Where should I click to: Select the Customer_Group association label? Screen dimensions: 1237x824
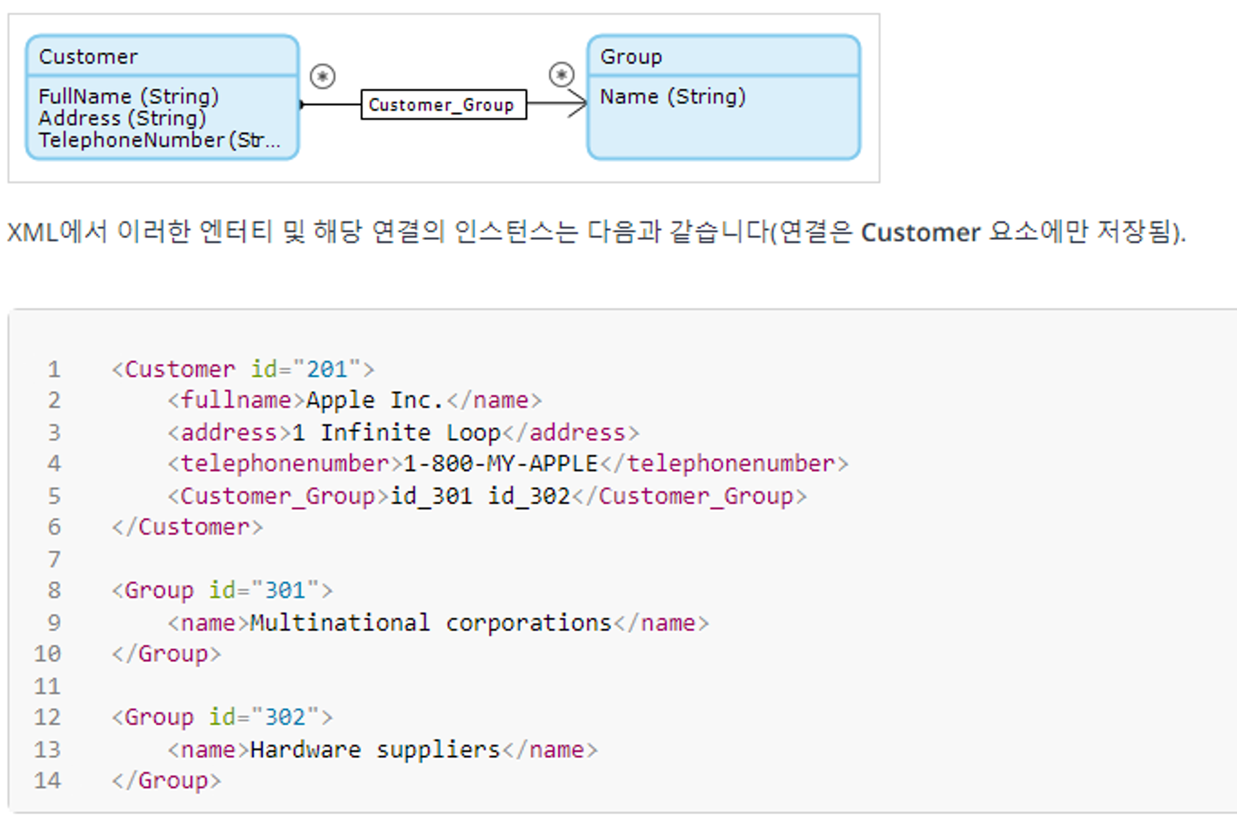(443, 105)
